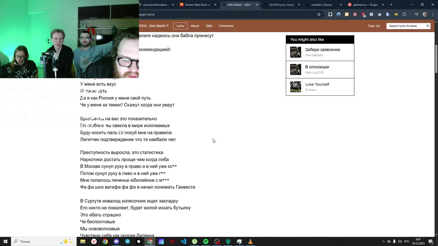Open VLC media player from the taskbar

pyautogui.click(x=250, y=242)
